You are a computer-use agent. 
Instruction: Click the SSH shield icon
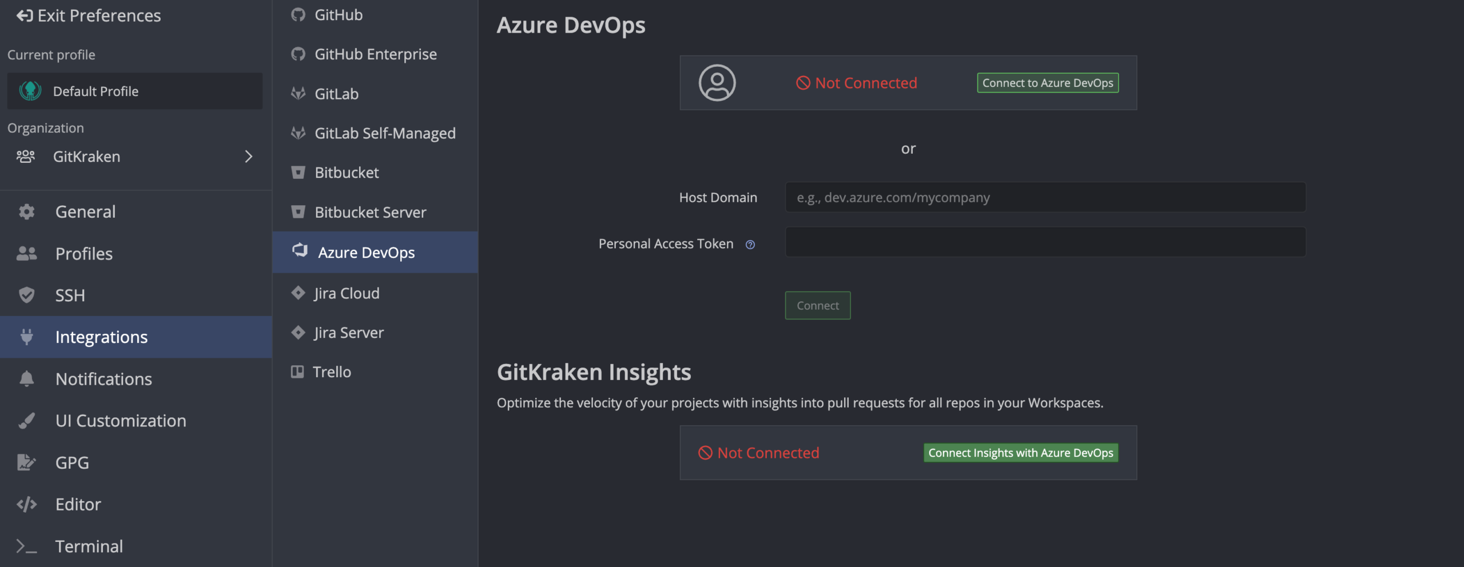(26, 296)
